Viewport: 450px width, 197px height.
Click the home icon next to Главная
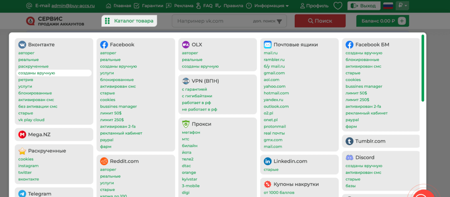[108, 6]
